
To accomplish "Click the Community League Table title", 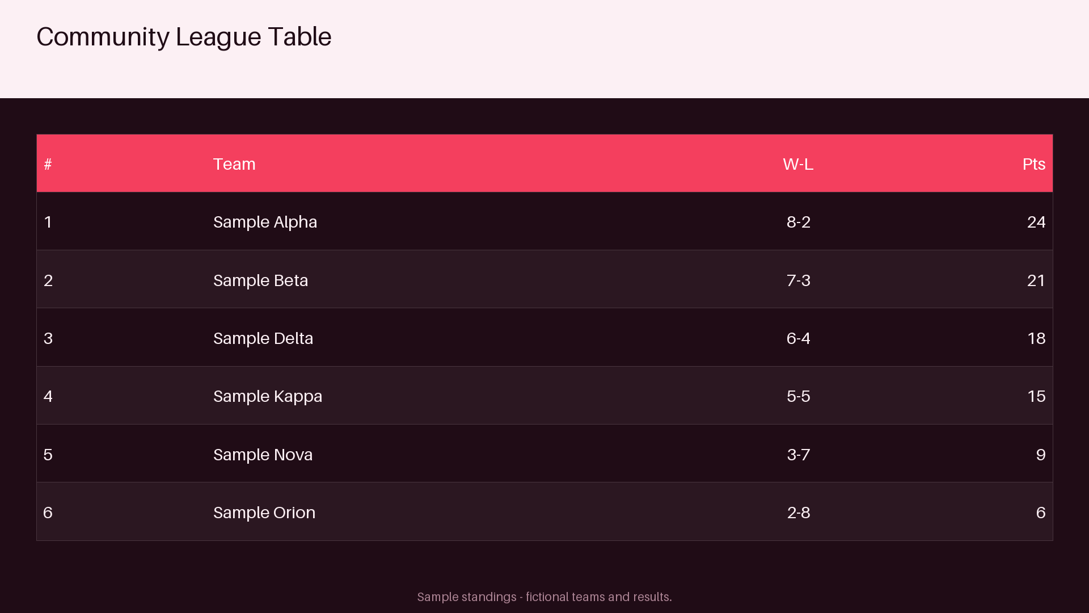I will click(184, 37).
